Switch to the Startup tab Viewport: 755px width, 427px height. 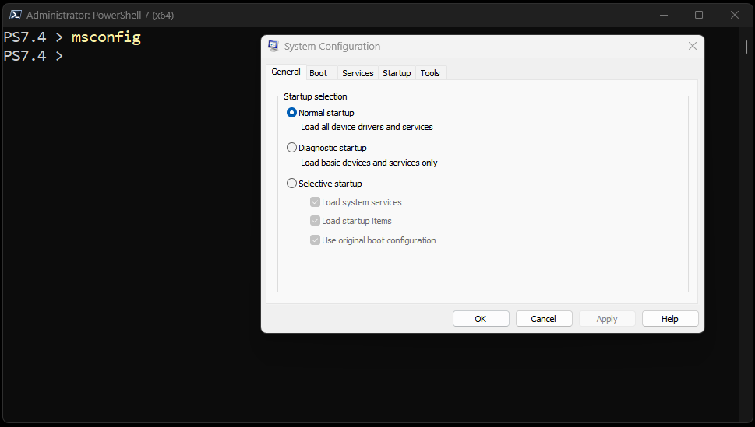coord(397,73)
